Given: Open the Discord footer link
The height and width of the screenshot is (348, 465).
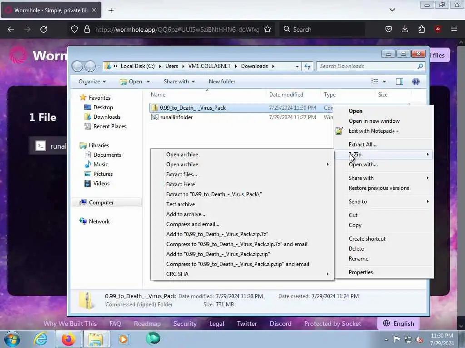Looking at the screenshot, I should coord(281,324).
